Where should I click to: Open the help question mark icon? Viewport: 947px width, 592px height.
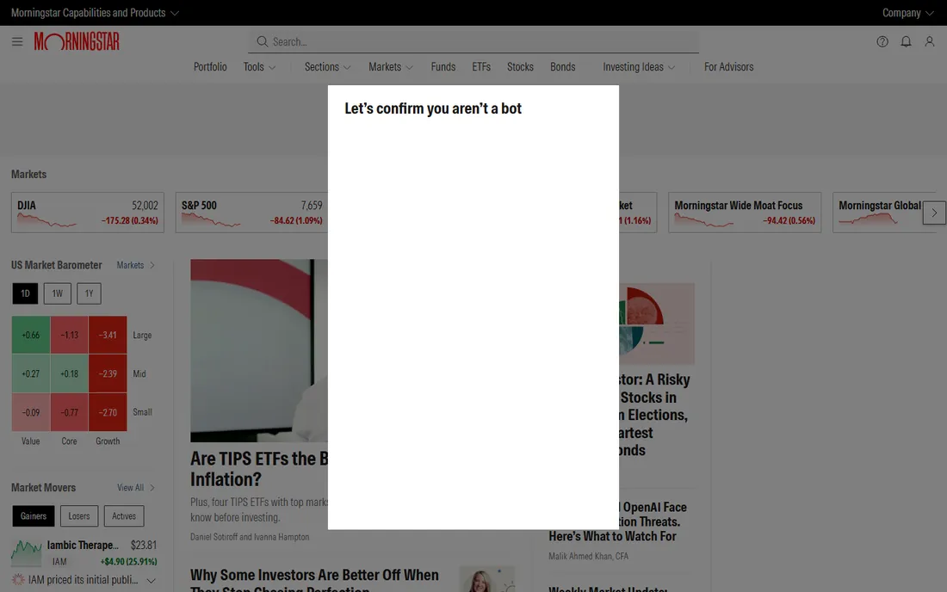[x=882, y=41]
